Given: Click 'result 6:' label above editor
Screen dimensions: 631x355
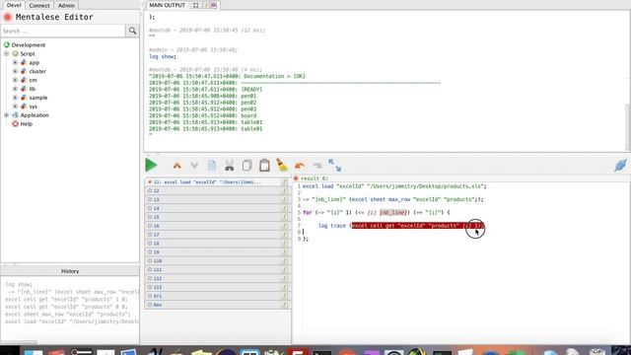Looking at the screenshot, I should 315,178.
